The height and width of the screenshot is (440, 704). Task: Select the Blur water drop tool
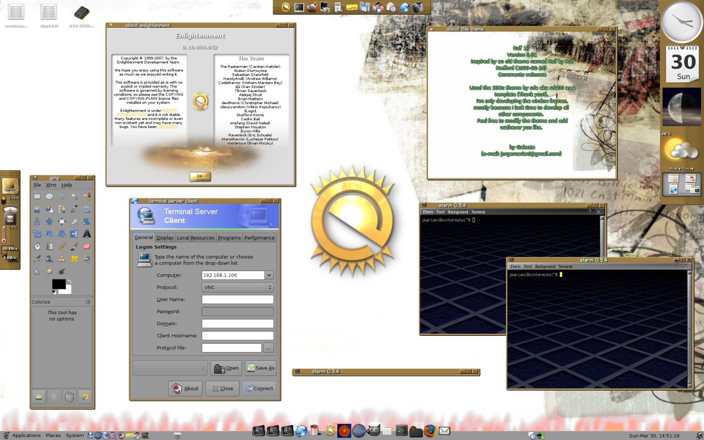(37, 271)
